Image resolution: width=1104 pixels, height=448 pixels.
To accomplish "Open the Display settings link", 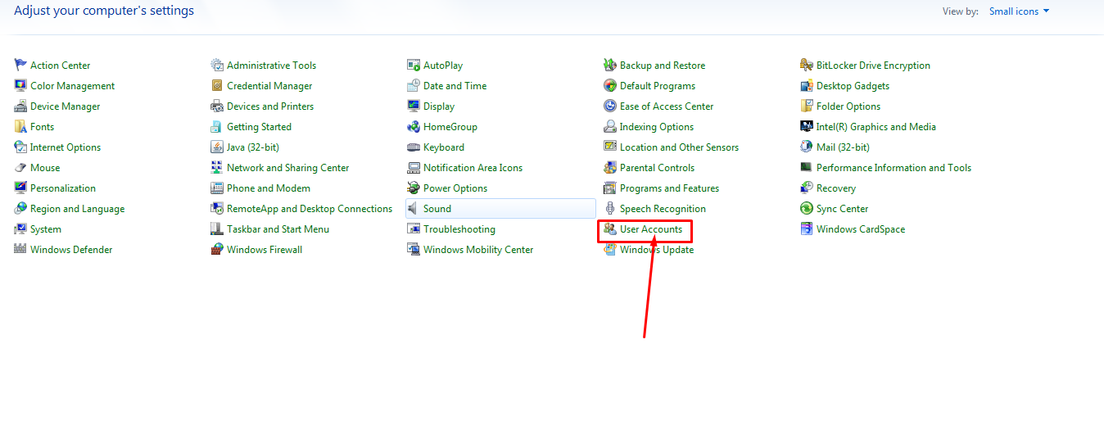I will click(439, 106).
